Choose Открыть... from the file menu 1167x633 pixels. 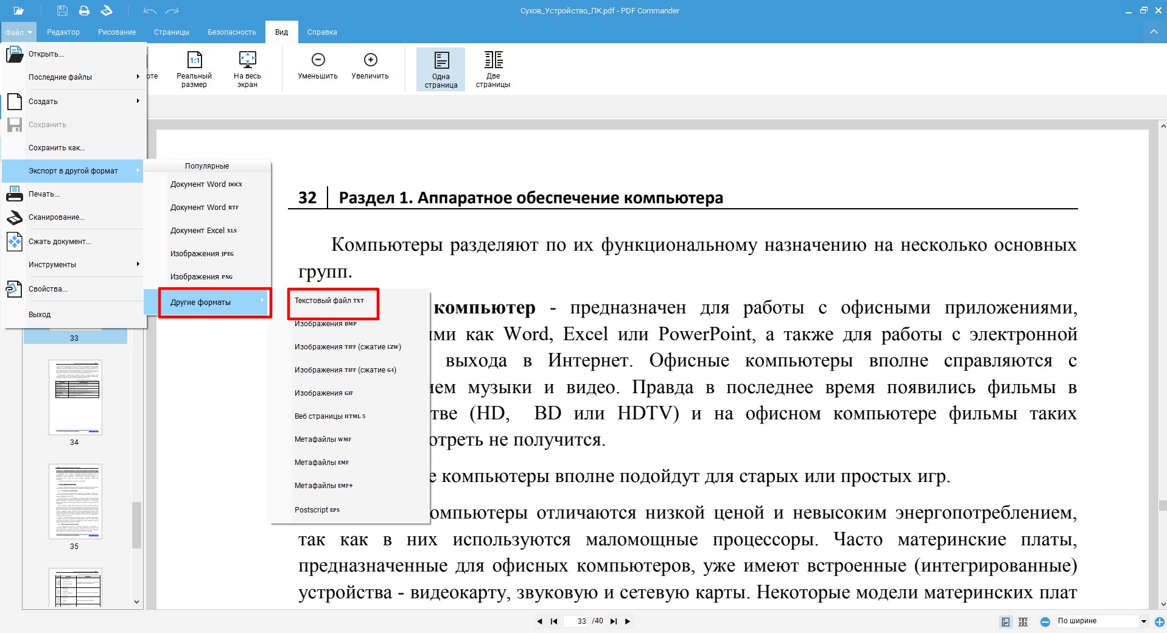(74, 54)
